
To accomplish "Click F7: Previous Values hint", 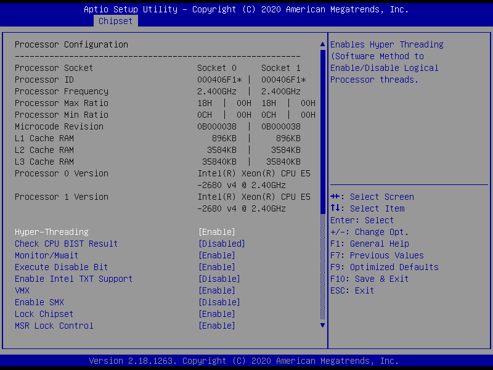I will (377, 255).
